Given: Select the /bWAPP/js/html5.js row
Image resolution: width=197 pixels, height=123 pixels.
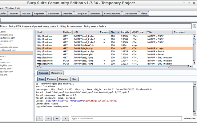Looking at the screenshot, I should (x=114, y=45).
